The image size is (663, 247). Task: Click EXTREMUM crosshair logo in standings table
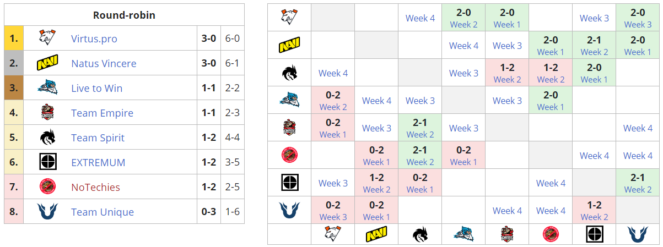pos(47,162)
